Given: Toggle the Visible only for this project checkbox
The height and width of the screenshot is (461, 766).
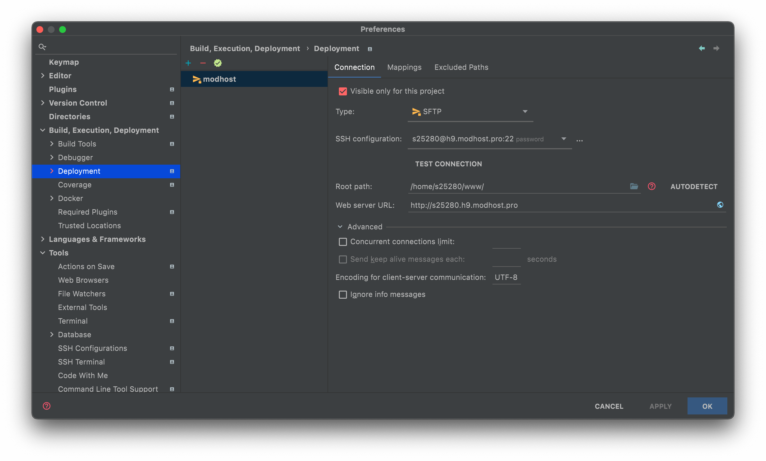Looking at the screenshot, I should pyautogui.click(x=343, y=91).
